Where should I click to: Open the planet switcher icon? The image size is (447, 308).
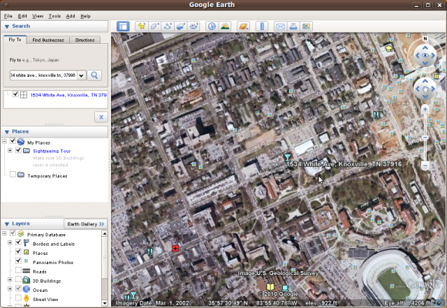point(243,27)
